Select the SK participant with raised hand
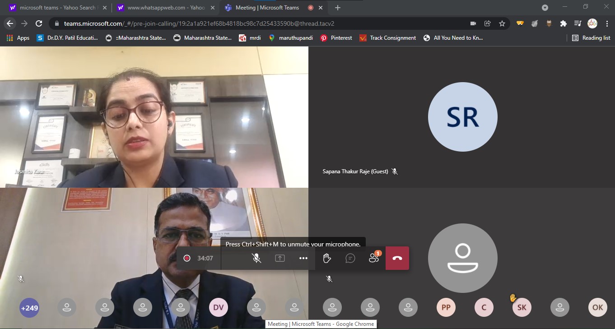Viewport: 615px width, 329px height. [x=522, y=308]
